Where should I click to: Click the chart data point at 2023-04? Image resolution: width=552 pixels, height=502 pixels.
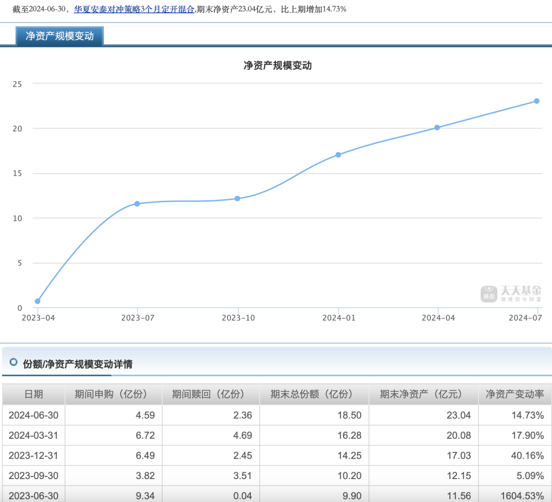(x=37, y=301)
